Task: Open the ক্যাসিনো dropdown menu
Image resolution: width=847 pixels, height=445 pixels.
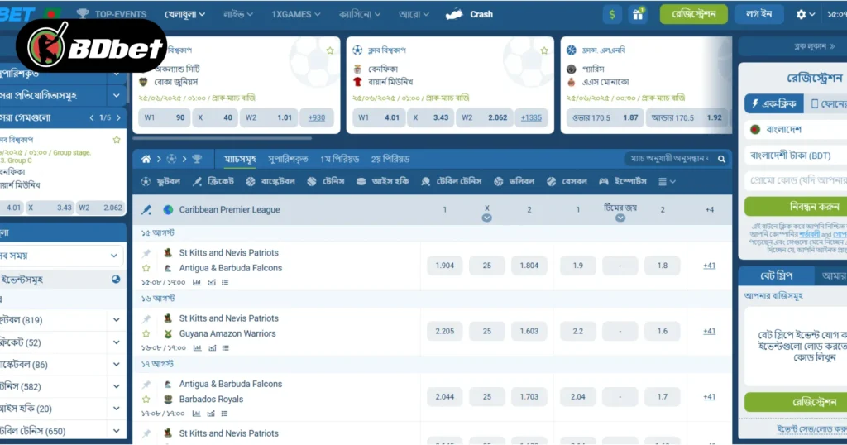Action: click(359, 15)
